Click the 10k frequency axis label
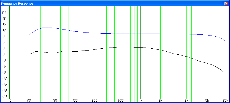This screenshot has height=103, width=230. [206, 100]
